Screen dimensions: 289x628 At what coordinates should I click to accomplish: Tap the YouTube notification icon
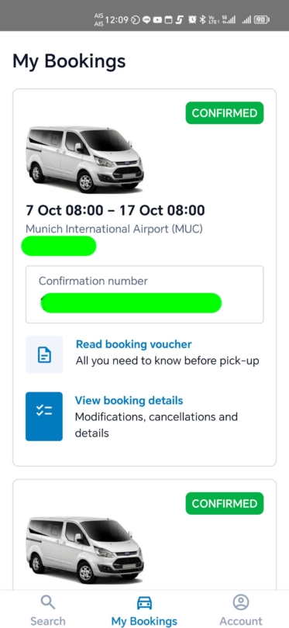coord(157,19)
